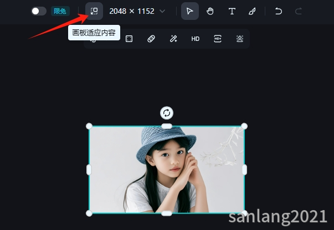This screenshot has height=230, width=334.
Task: Click the bottom edge middle handle
Action: click(x=167, y=213)
